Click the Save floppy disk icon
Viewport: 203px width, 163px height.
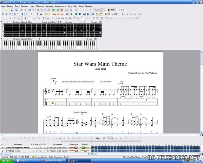tap(12, 10)
